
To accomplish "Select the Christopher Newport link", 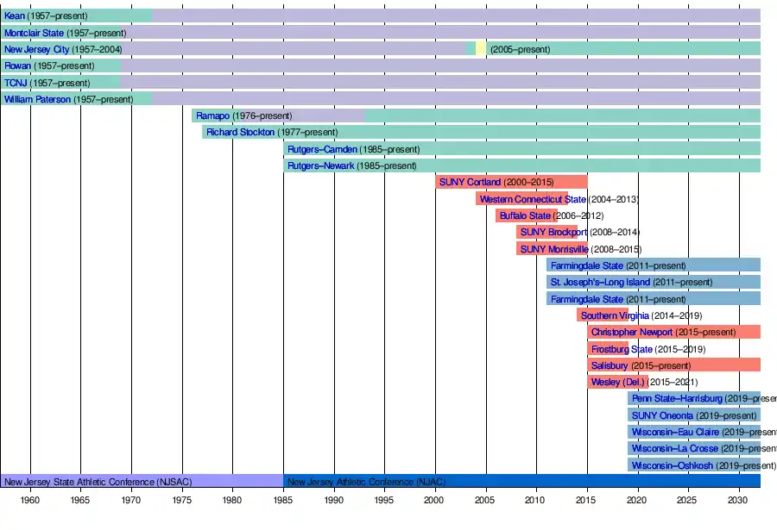I will [634, 333].
